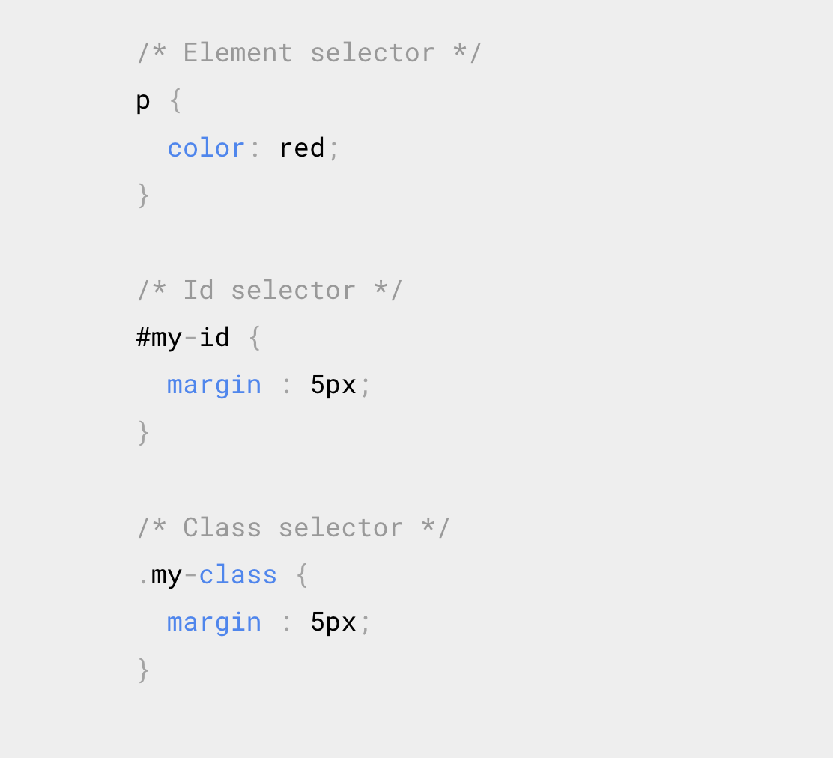
Task: Click closing brace of #my-id rule
Action: click(x=143, y=433)
